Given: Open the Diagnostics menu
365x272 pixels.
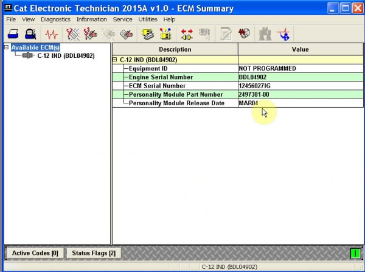Looking at the screenshot, I should 55,19.
